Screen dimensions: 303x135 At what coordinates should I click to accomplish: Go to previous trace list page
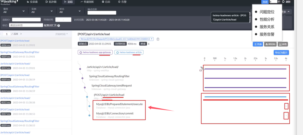coord(0,34)
